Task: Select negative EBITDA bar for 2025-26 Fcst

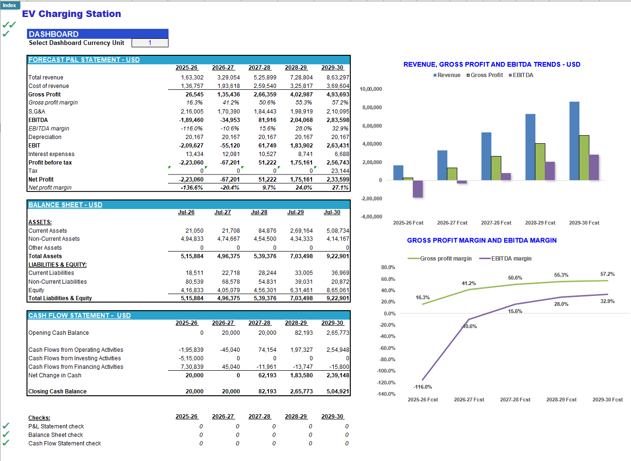Action: (418, 189)
